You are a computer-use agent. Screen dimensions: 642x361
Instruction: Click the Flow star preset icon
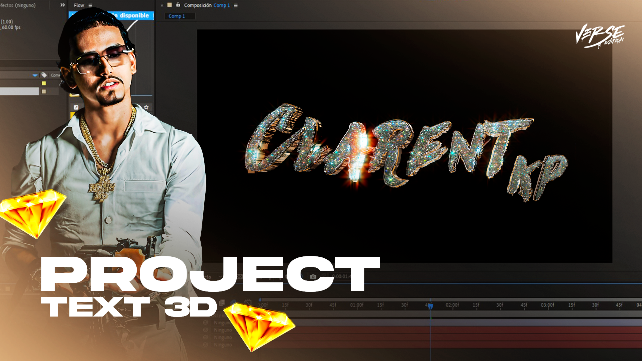pyautogui.click(x=146, y=107)
